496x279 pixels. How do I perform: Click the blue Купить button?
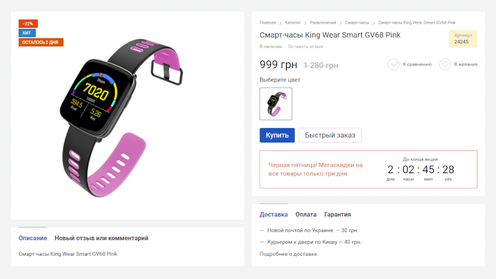[277, 135]
